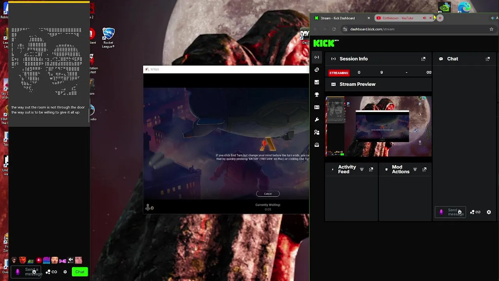Open Microsoft Edge desktop icon
499x281 pixels.
pyautogui.click(x=464, y=7)
